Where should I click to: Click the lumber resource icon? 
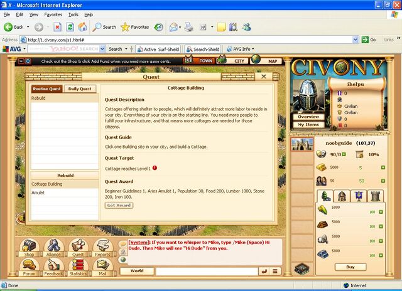coord(322,225)
